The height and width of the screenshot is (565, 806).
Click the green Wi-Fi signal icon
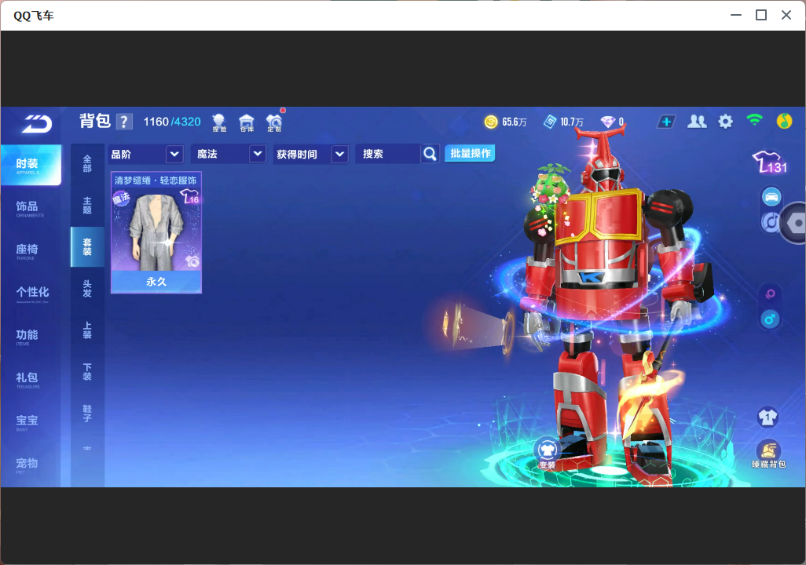pyautogui.click(x=754, y=120)
